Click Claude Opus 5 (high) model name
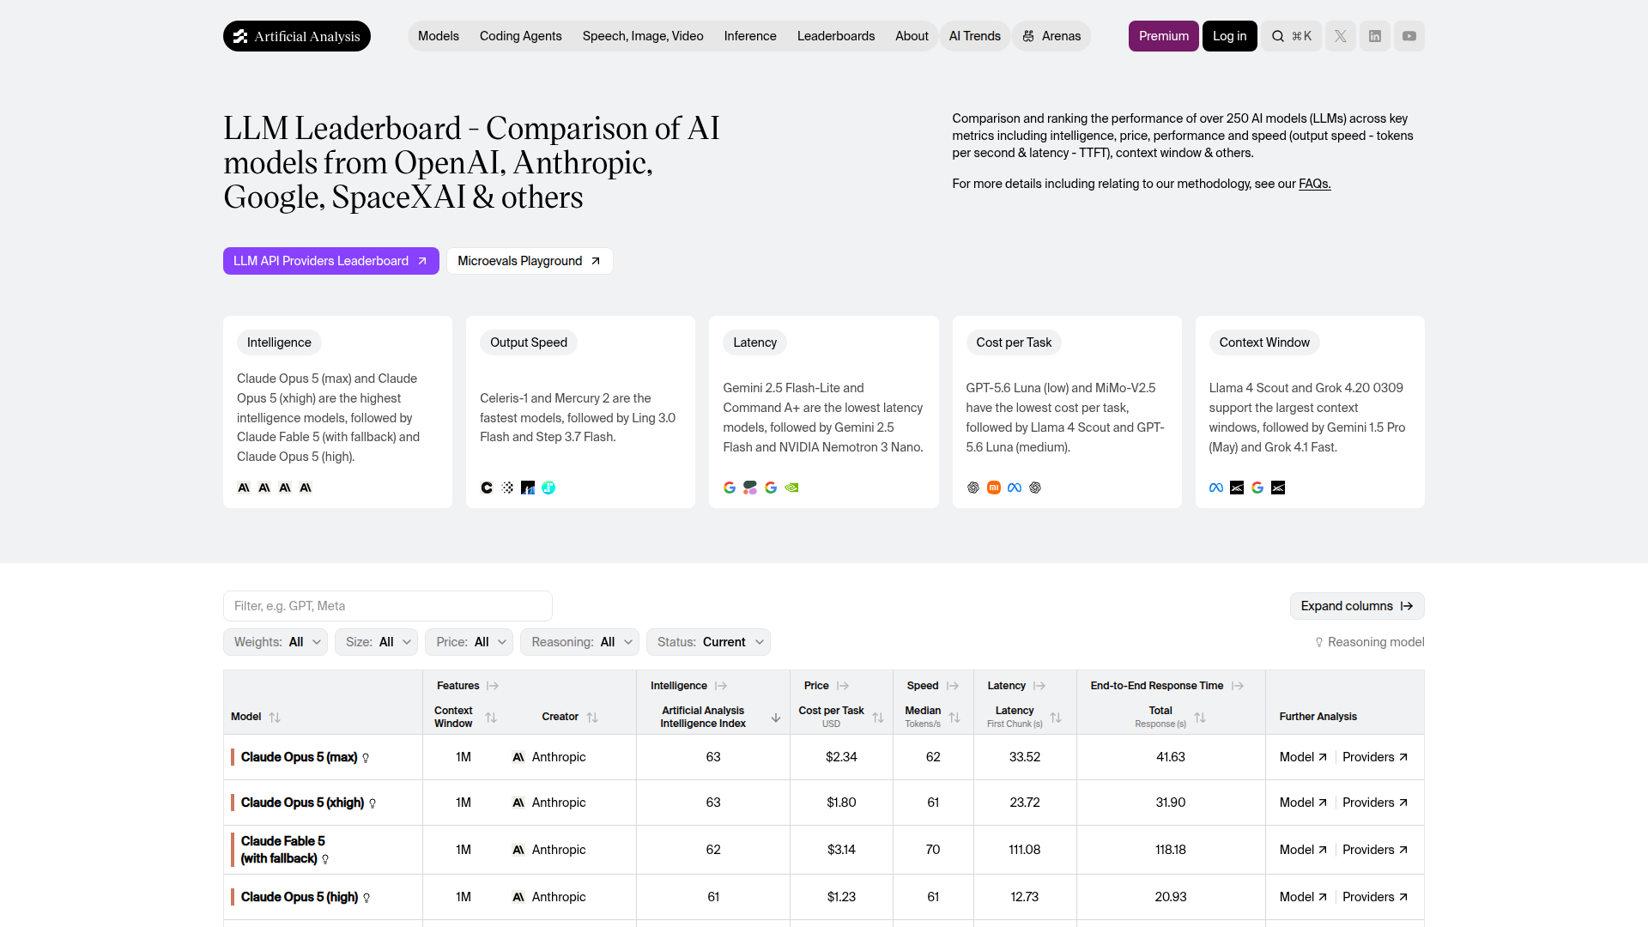Viewport: 1648px width, 927px height. (x=300, y=897)
